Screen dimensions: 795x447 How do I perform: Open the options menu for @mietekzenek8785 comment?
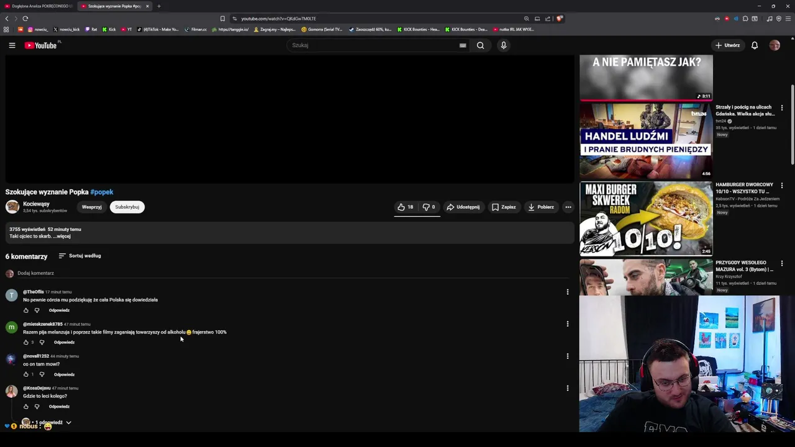567,323
